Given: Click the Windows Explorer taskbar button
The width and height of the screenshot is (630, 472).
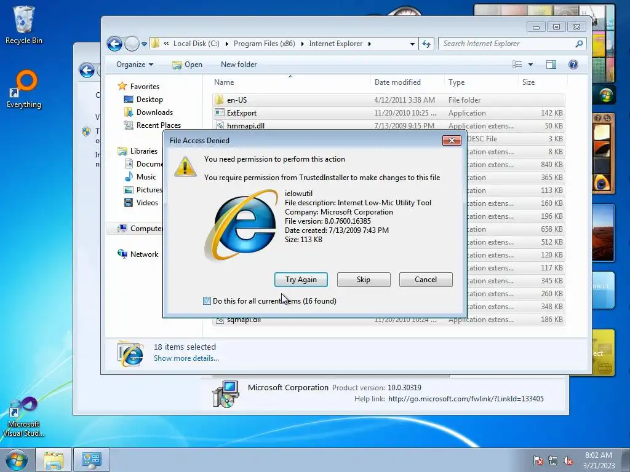Looking at the screenshot, I should tap(54, 460).
